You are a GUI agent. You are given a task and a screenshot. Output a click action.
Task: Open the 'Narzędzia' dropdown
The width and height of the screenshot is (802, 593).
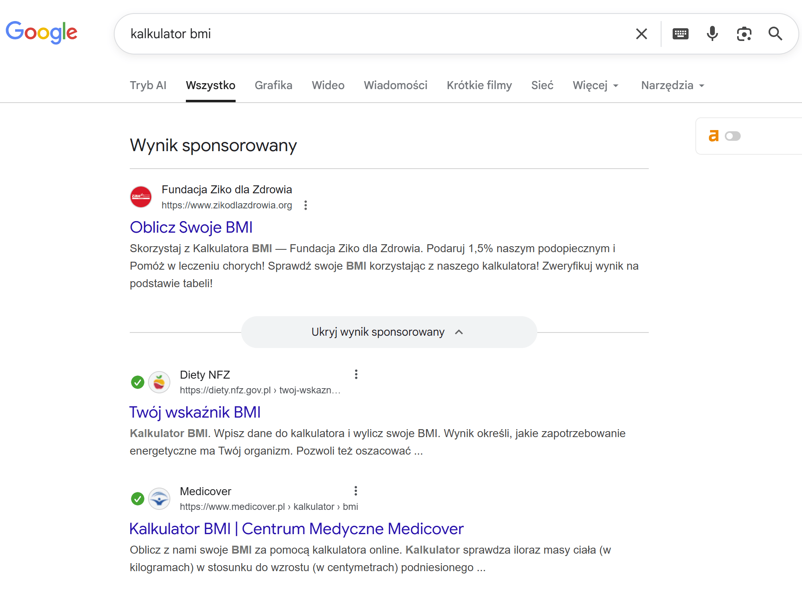673,86
